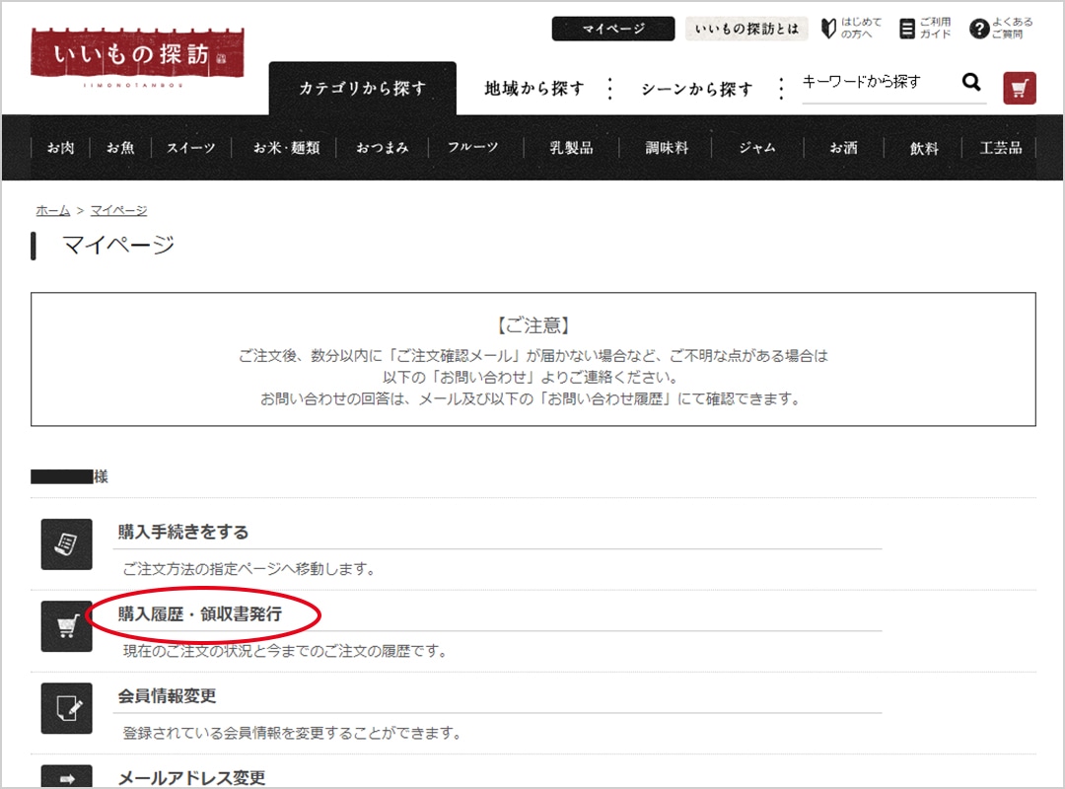Screen dimensions: 1065x789
Task: Focus the キーワードから探す search field
Action: pyautogui.click(x=876, y=83)
